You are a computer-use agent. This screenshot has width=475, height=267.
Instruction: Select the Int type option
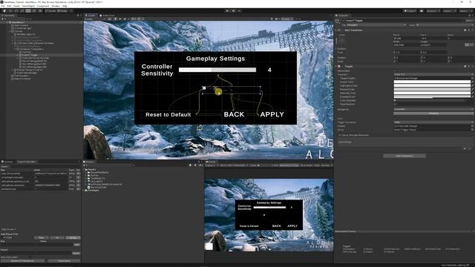click(57, 237)
